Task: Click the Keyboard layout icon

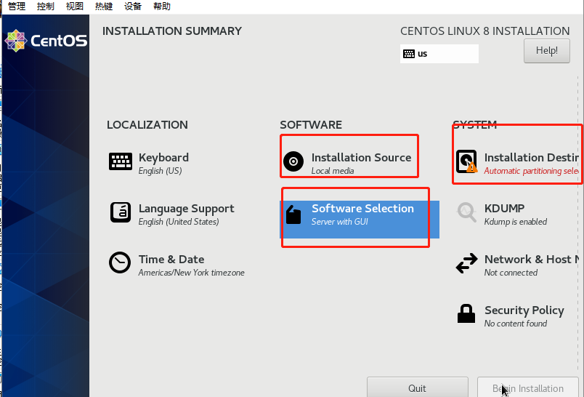Action: coord(121,161)
